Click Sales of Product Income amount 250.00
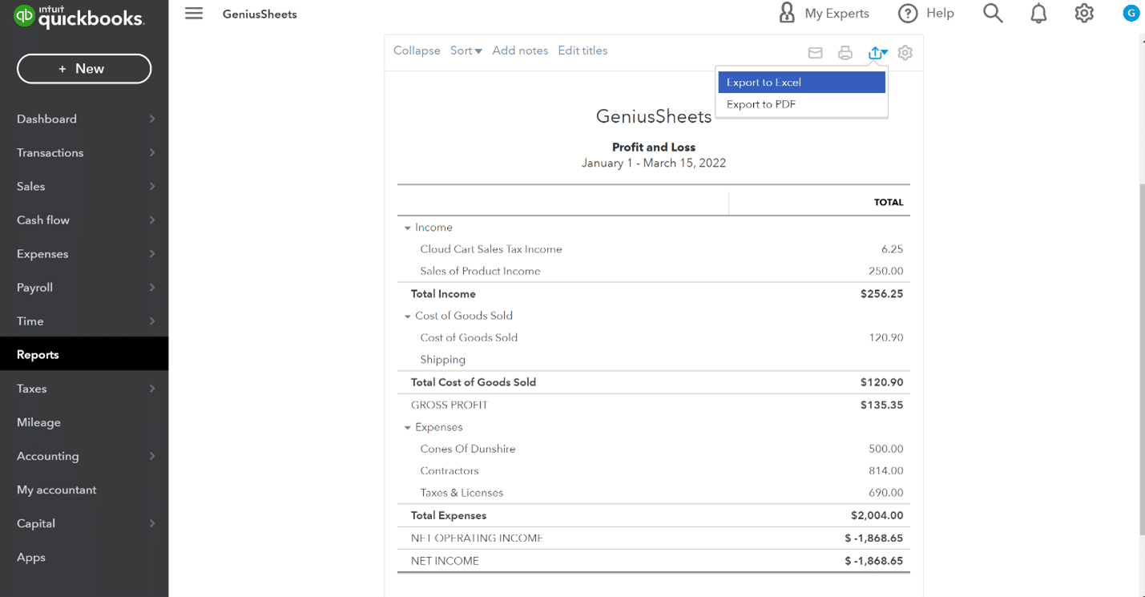The width and height of the screenshot is (1145, 597). [x=885, y=271]
